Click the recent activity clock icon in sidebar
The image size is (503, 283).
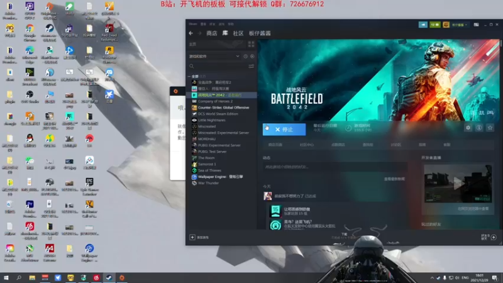click(245, 56)
